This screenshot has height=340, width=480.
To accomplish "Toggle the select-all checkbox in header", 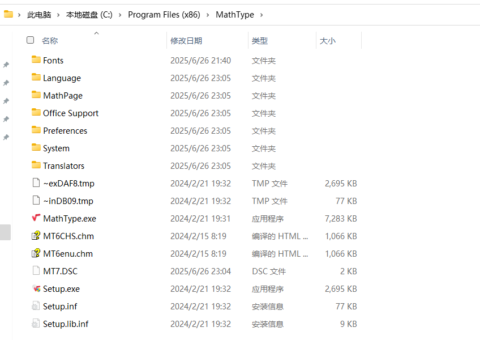I will (31, 40).
